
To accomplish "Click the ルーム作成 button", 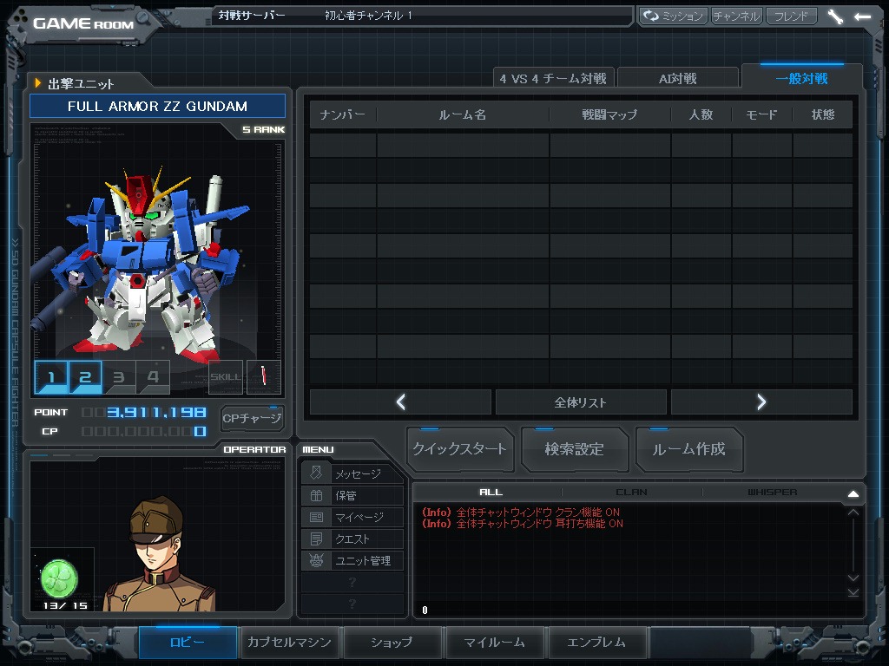I will 688,449.
